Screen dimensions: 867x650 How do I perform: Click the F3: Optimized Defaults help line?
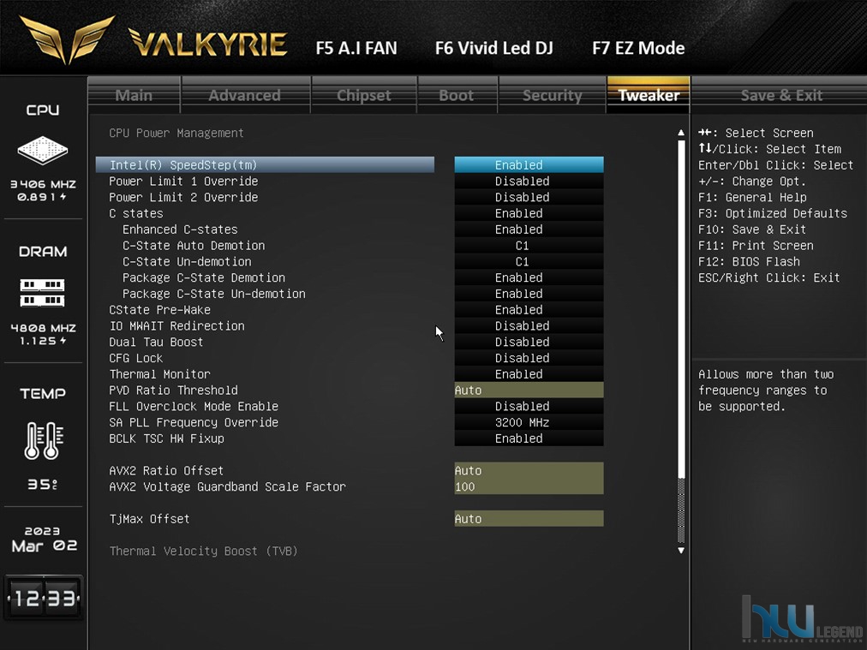(x=773, y=212)
